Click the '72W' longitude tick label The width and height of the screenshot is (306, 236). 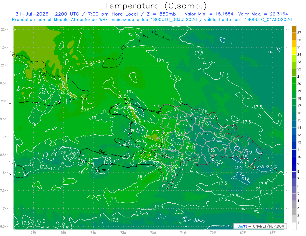point(153,232)
